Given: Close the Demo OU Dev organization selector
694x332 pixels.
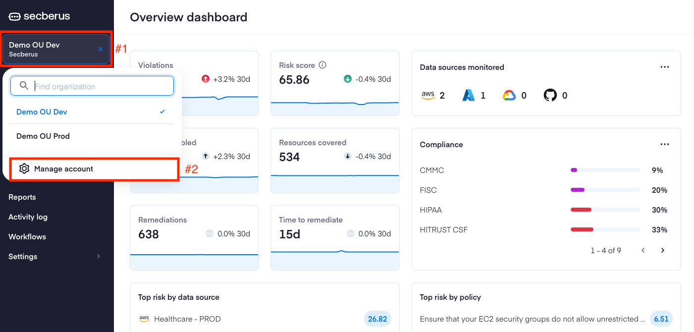Looking at the screenshot, I should [101, 49].
